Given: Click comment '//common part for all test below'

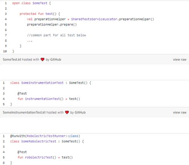Looking at the screenshot, I should tap(57, 35).
